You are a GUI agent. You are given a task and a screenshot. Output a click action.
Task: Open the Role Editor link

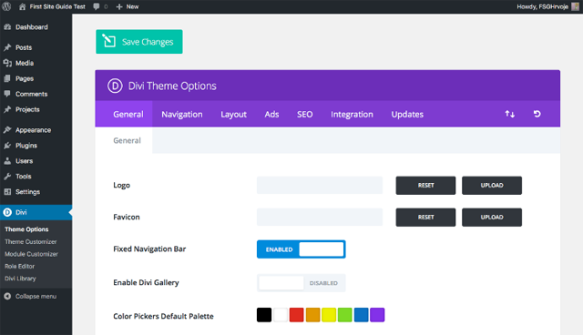coord(19,267)
